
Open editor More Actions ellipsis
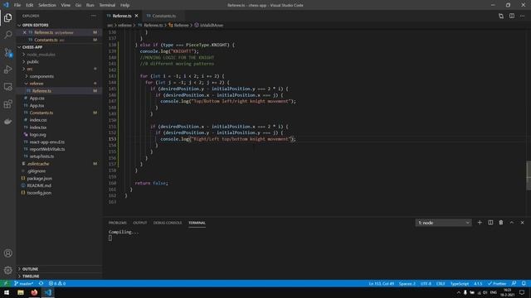tap(522, 16)
